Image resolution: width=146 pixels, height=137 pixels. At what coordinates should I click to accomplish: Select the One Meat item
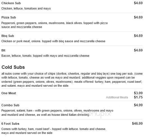[x=9, y=93]
